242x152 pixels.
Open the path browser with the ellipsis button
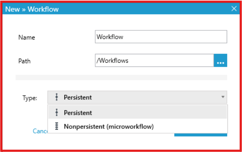220,60
